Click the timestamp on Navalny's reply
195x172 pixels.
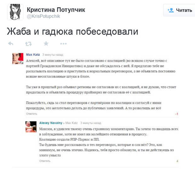pyautogui.click(x=91, y=123)
